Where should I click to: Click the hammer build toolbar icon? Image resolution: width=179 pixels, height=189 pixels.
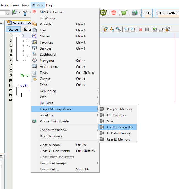coord(25,13)
